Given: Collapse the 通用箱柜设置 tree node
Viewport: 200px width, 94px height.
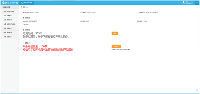Looking at the screenshot, I should point(3,11).
